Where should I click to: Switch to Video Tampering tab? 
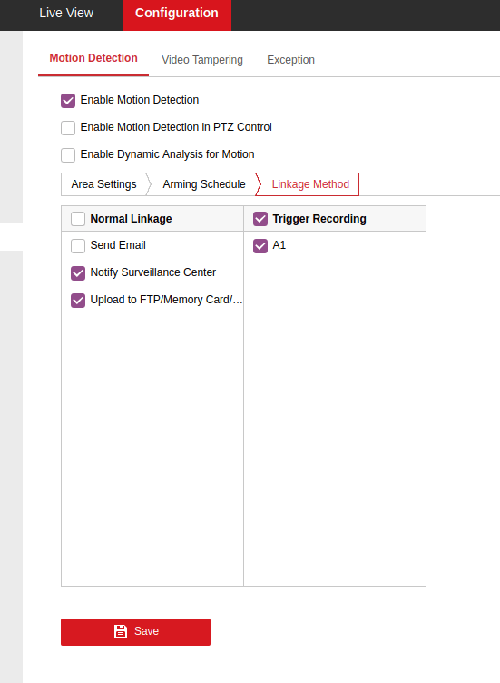click(202, 60)
